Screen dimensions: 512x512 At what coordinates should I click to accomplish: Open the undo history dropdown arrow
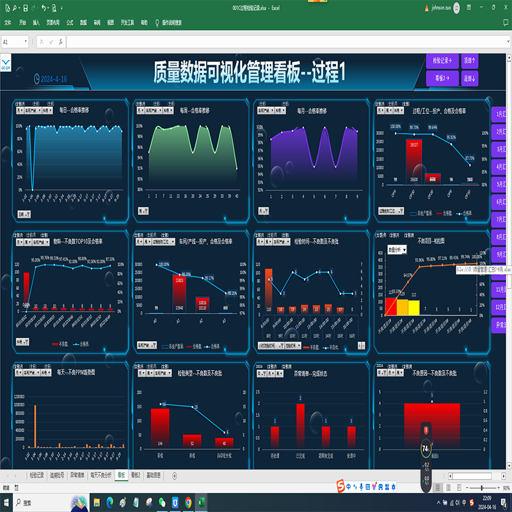pyautogui.click(x=48, y=8)
